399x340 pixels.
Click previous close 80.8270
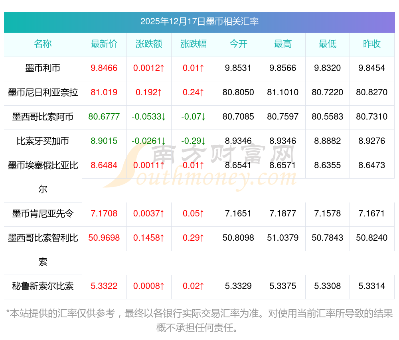(372, 92)
